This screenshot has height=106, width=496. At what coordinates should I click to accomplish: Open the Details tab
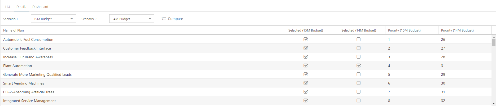click(x=21, y=7)
